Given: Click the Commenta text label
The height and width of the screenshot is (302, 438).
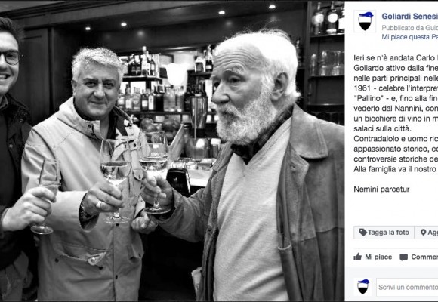Looking at the screenshot, I should 424,257.
